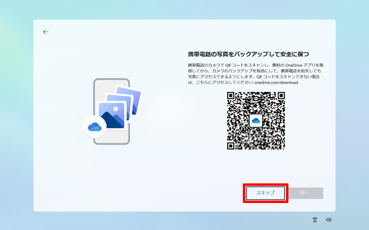Click the heading 携帯電話の写真をバックアップして安全に保つ
369x230 pixels.
248,54
